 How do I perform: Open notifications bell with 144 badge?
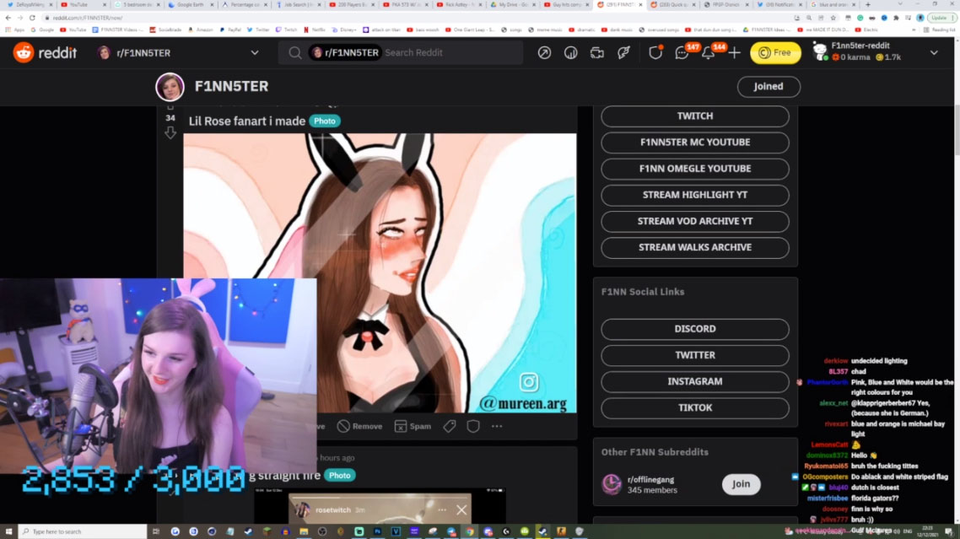click(x=708, y=53)
